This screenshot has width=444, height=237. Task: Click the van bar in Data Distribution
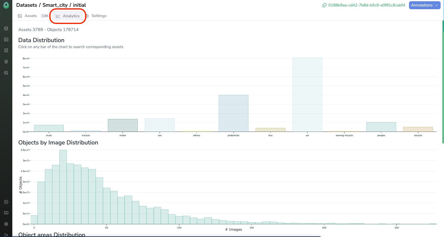(x=160, y=125)
